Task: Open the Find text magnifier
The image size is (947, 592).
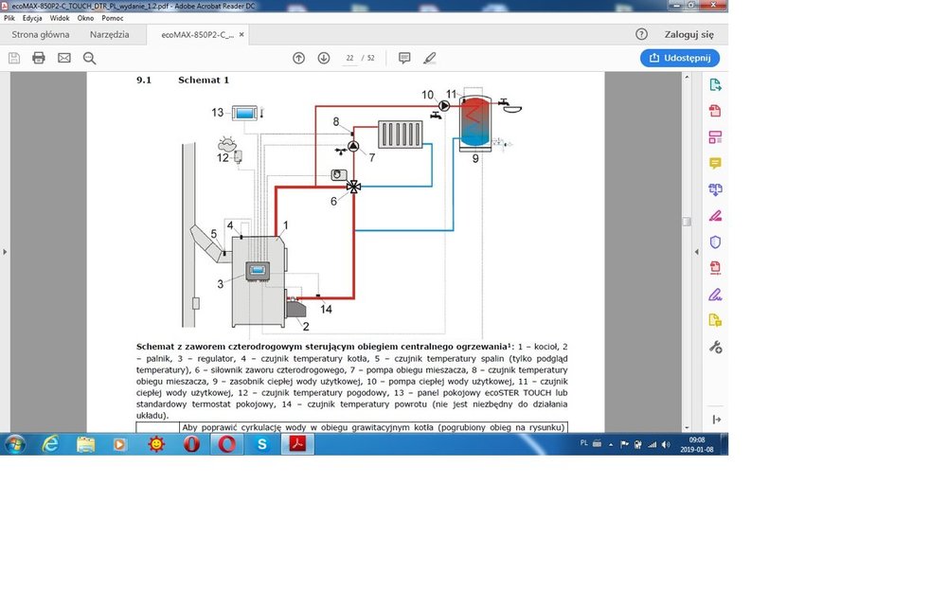Action: 90,58
